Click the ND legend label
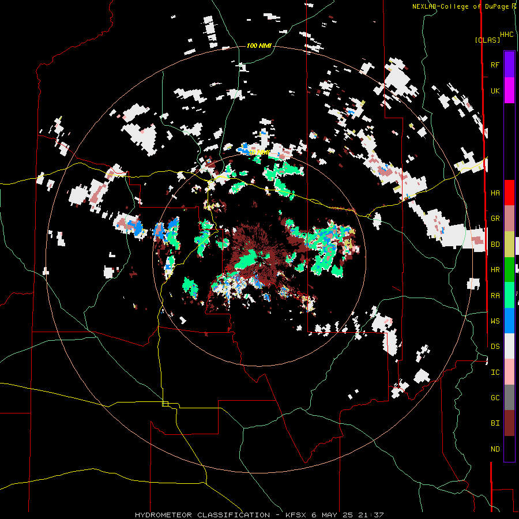 click(495, 449)
